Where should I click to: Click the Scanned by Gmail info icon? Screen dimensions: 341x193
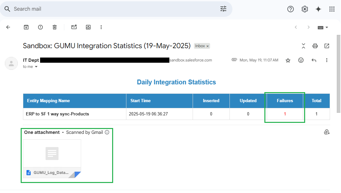pyautogui.click(x=107, y=132)
